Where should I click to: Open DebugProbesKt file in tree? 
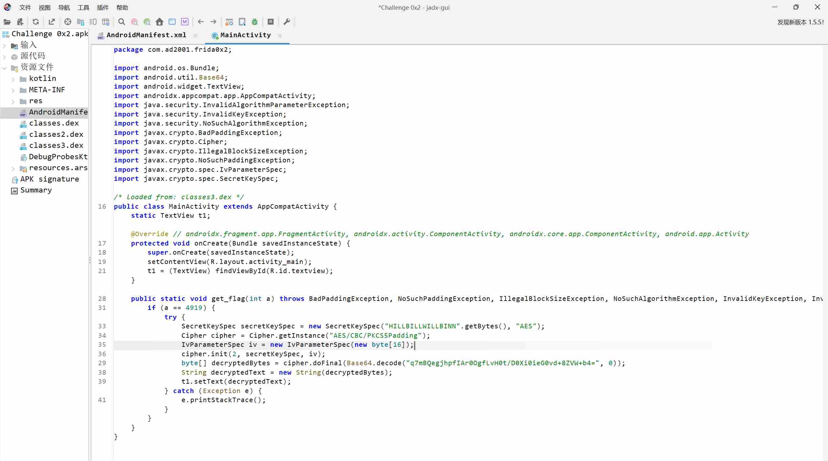point(58,157)
